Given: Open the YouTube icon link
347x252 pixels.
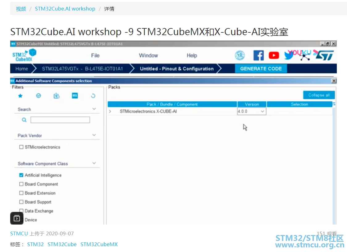Looking at the screenshot, I should (274, 55).
